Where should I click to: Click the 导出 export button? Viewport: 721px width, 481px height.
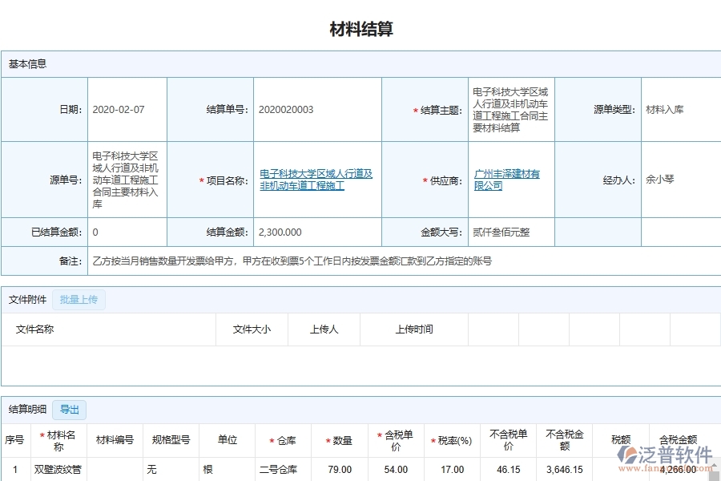(x=69, y=410)
